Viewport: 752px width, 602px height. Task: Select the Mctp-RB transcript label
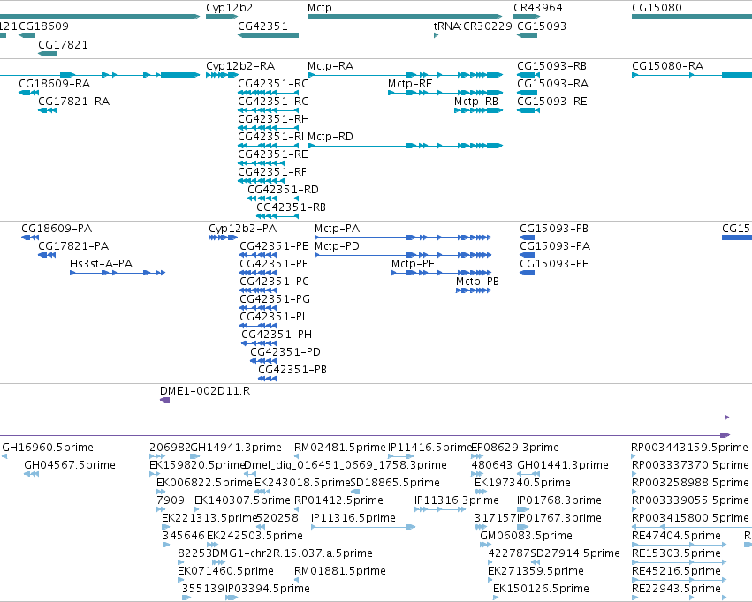[476, 102]
